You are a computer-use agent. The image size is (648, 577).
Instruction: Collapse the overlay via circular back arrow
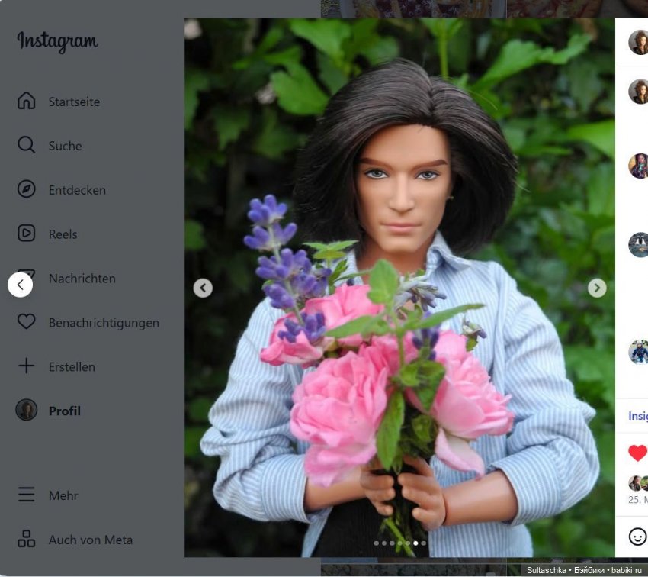[21, 284]
